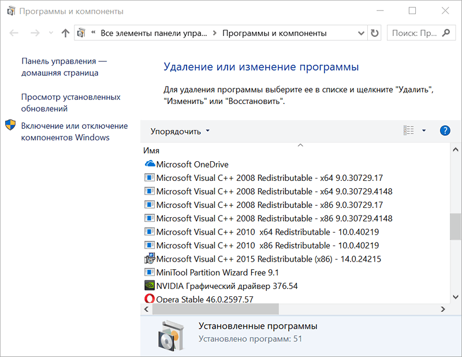
Task: Expand the view options dropdown arrow
Action: [x=424, y=131]
